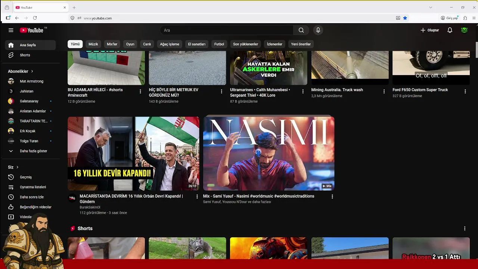The image size is (478, 269).
Task: Select the Oyun filter chip
Action: pyautogui.click(x=130, y=44)
